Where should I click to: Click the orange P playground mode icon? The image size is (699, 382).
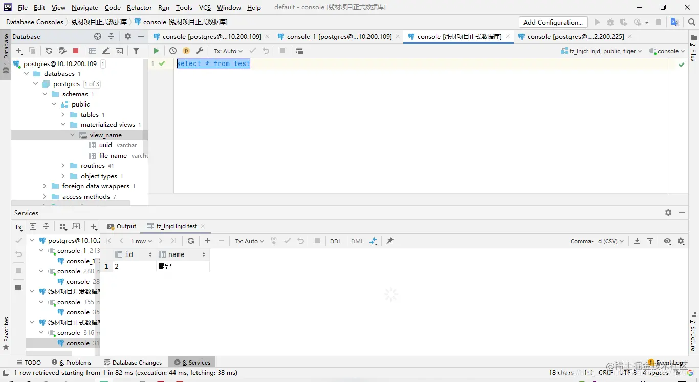tap(186, 51)
